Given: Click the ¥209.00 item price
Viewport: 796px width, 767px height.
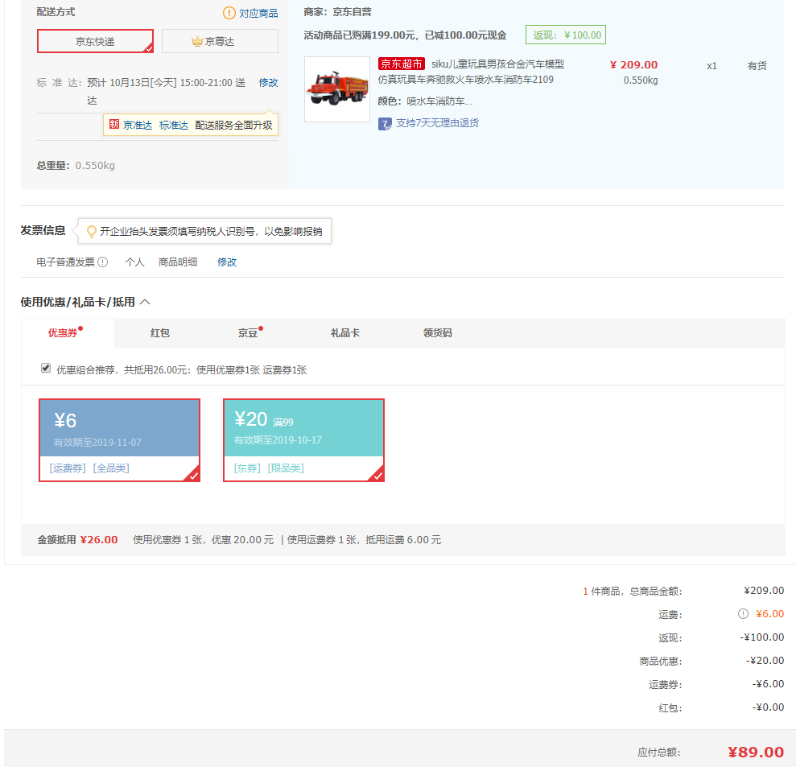Looking at the screenshot, I should coord(633,65).
